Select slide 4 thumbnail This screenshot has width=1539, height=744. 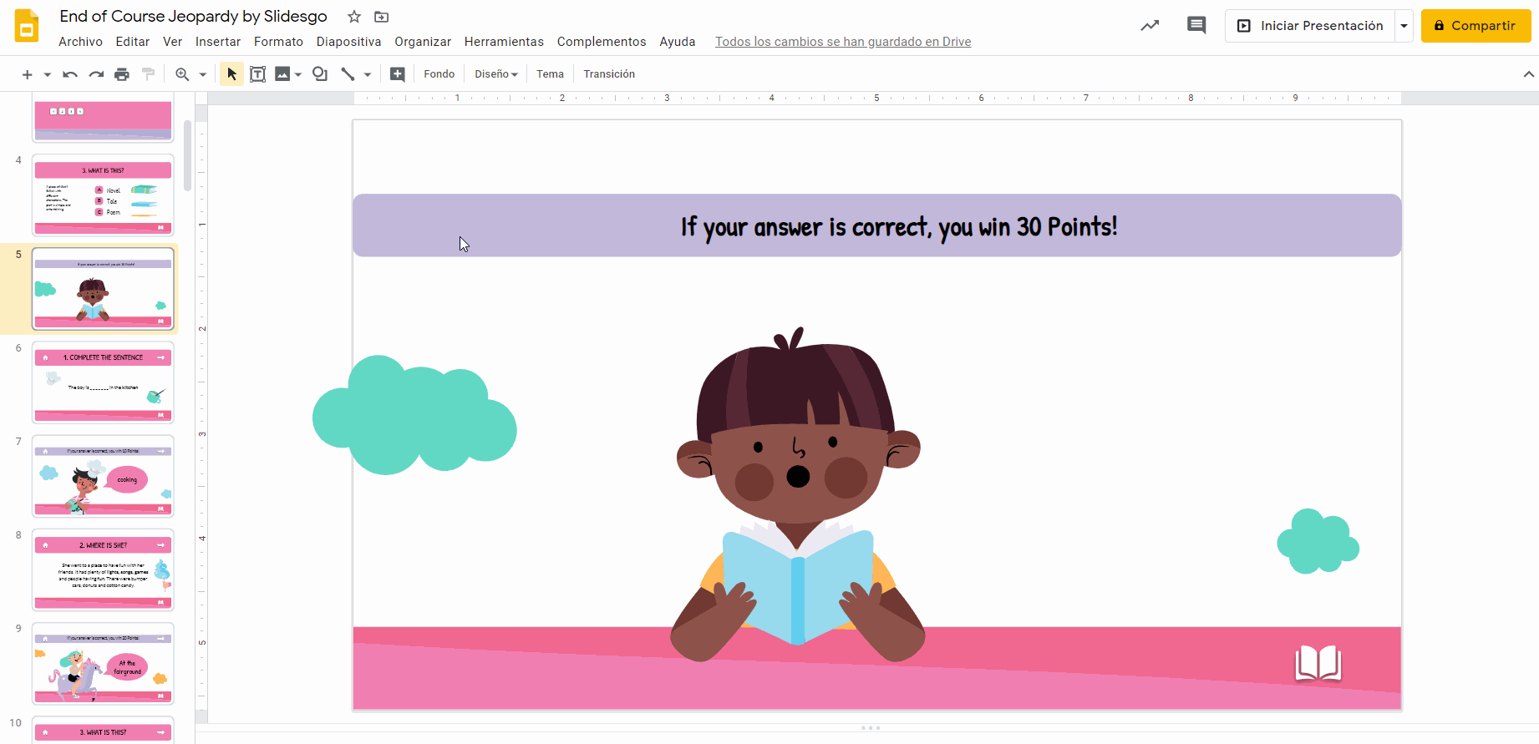[104, 195]
